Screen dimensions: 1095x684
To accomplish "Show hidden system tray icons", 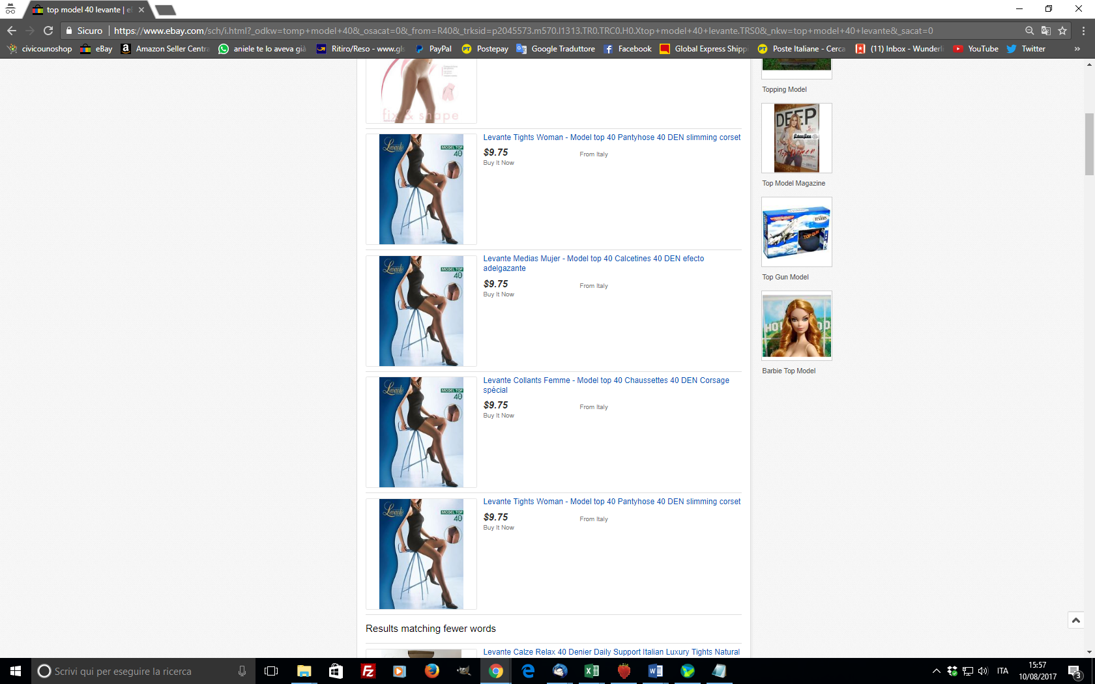I will coord(936,671).
